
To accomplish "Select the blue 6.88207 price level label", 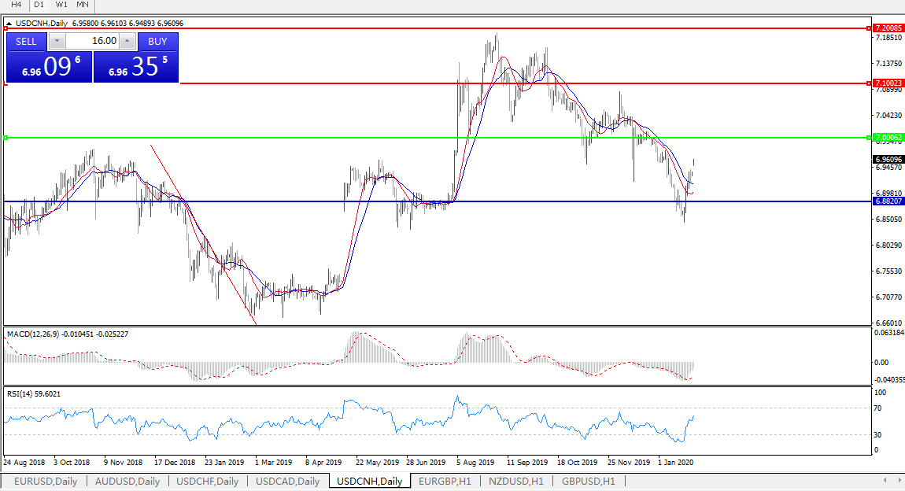I will (x=888, y=201).
